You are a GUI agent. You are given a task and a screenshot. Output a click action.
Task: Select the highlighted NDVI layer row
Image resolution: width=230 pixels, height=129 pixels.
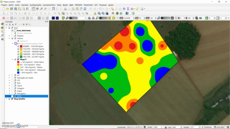point(27,96)
